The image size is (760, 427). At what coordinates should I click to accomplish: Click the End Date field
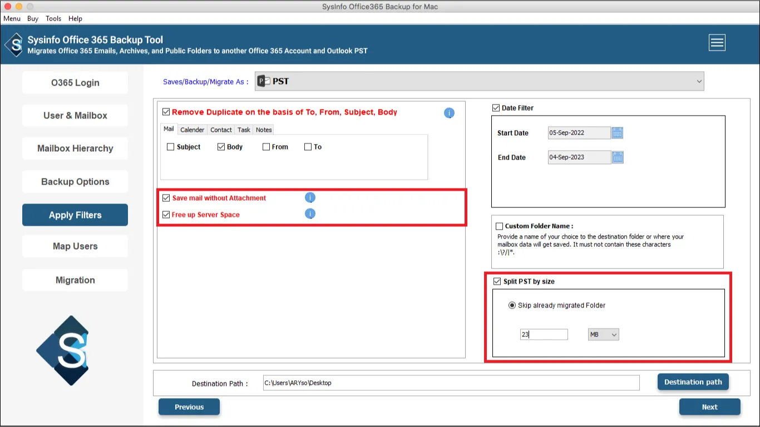579,157
